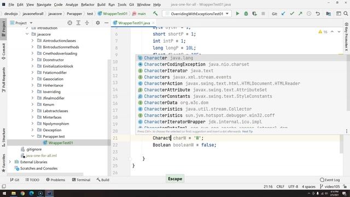This screenshot has width=350, height=197.
Task: Collapse all in Project panel
Action: coord(87,23)
